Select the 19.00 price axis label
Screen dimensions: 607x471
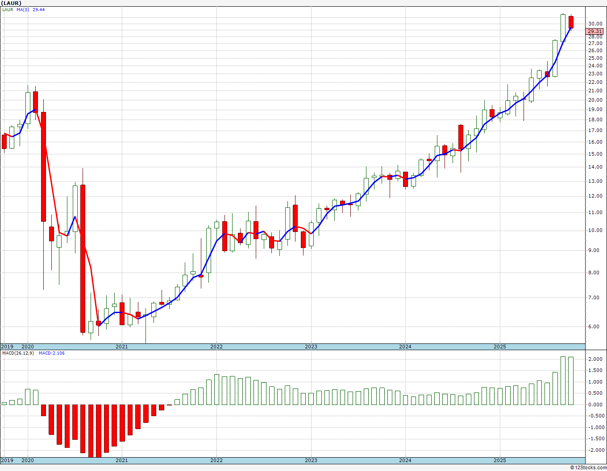(595, 110)
